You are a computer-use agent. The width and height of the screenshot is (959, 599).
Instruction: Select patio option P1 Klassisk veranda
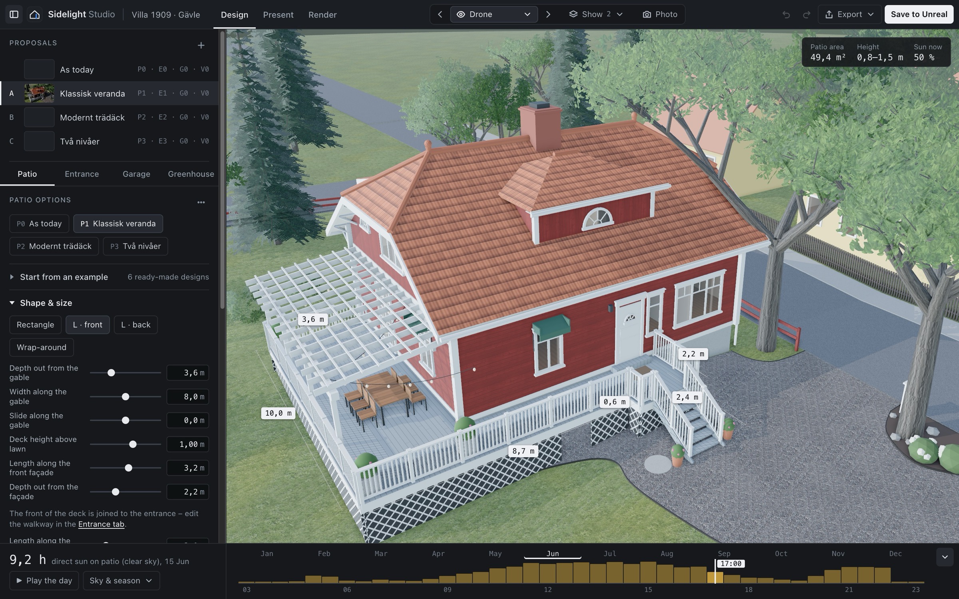[118, 224]
